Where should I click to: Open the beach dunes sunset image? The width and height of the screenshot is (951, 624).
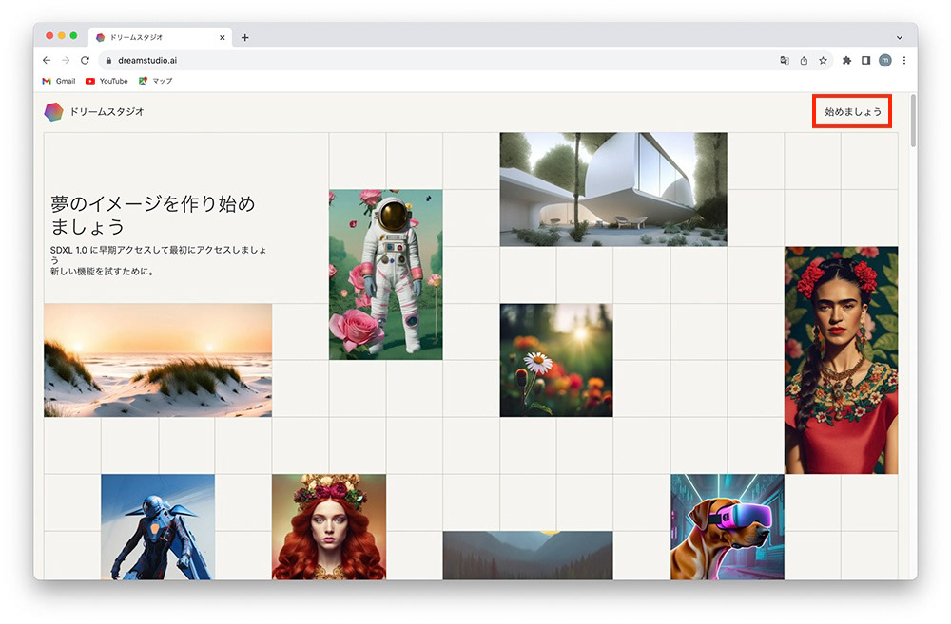[x=158, y=360]
